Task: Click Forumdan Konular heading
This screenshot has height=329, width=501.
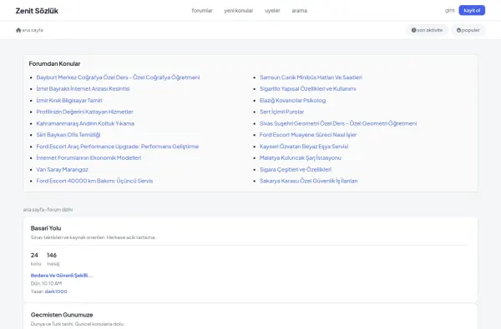Action: [x=54, y=63]
